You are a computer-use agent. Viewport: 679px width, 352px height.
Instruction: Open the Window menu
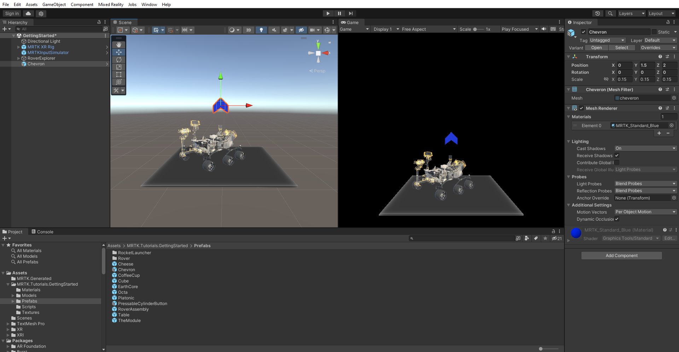point(149,4)
